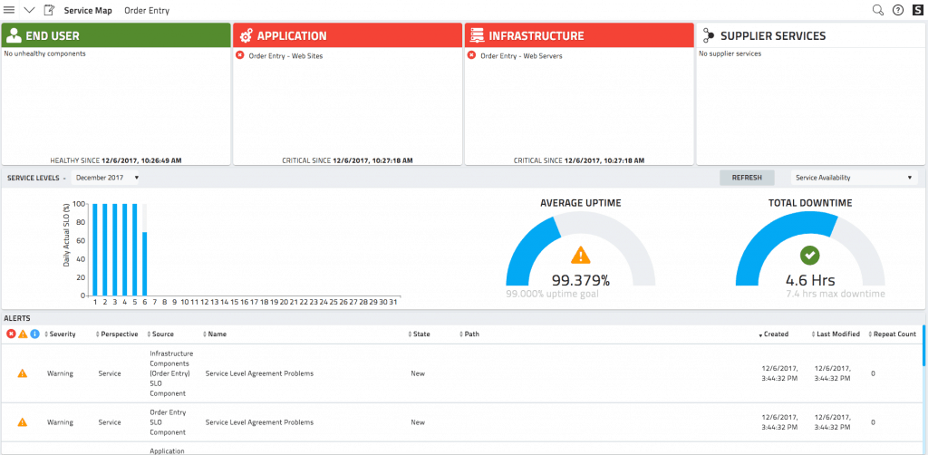Open the END USER panel header
Image resolution: width=928 pixels, height=455 pixels.
point(116,35)
